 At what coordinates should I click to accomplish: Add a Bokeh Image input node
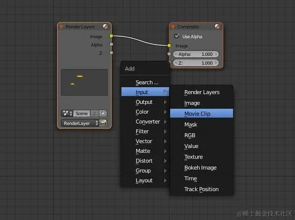[202, 168]
